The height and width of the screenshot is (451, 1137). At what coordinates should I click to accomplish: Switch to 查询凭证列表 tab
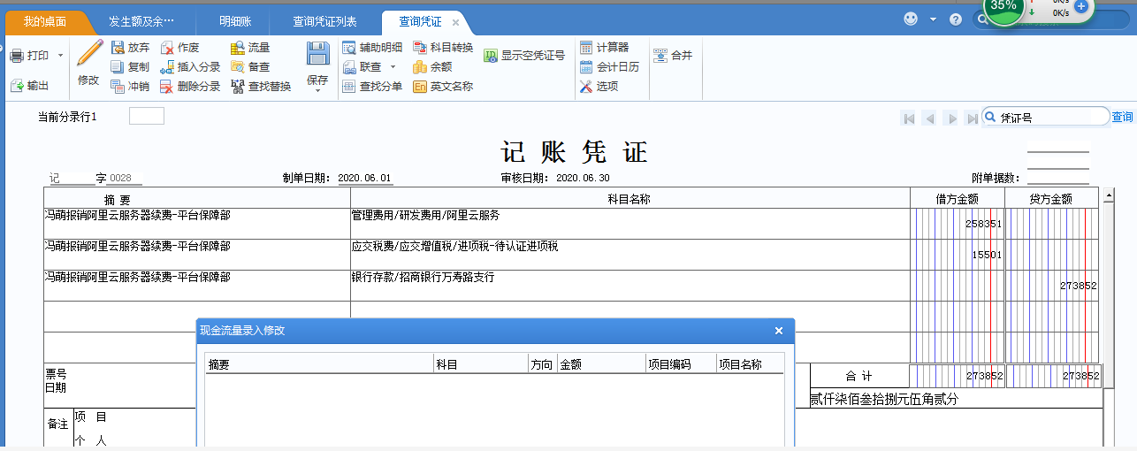(x=325, y=21)
